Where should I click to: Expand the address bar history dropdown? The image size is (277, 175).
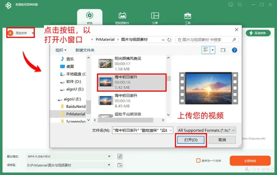163,40
